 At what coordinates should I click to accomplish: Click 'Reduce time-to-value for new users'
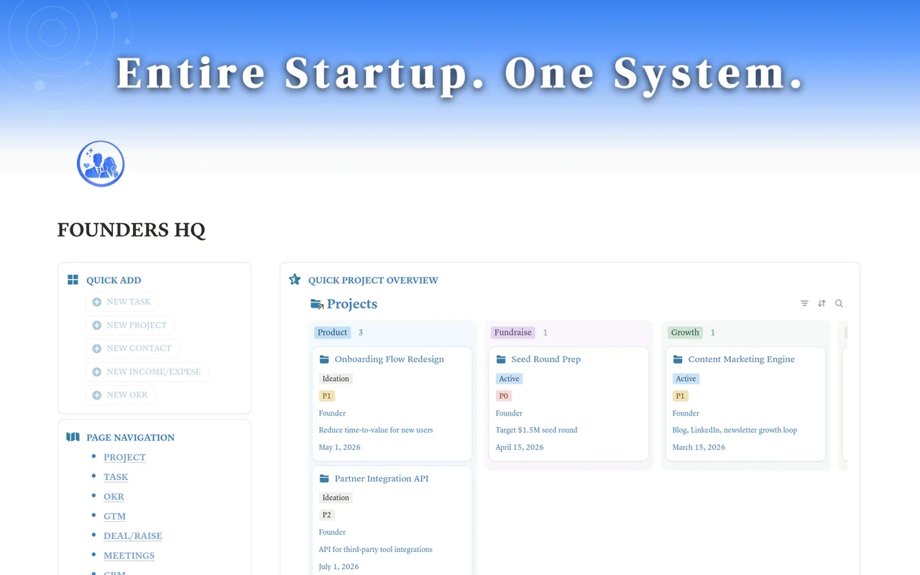tap(376, 430)
